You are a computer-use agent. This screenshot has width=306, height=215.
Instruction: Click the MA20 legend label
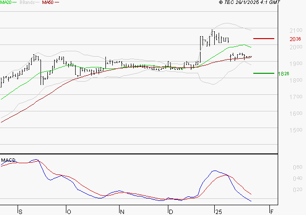coord(6,2)
